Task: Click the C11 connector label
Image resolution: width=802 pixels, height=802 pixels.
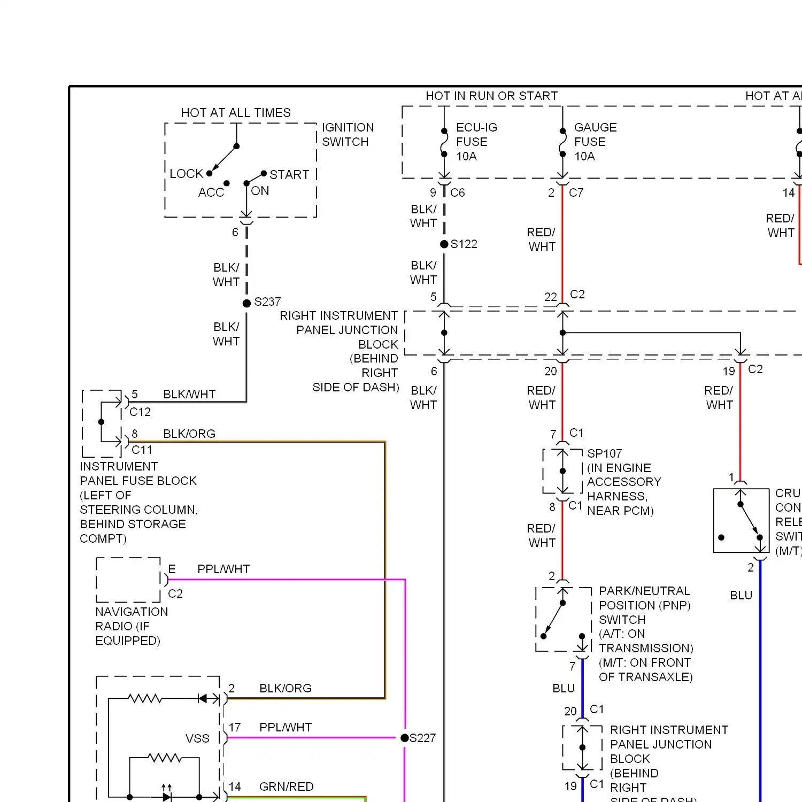Action: tap(142, 450)
